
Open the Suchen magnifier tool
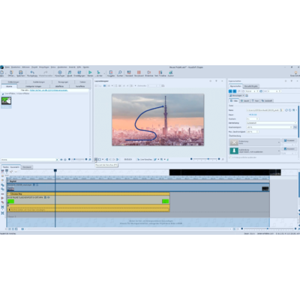(x=120, y=73)
